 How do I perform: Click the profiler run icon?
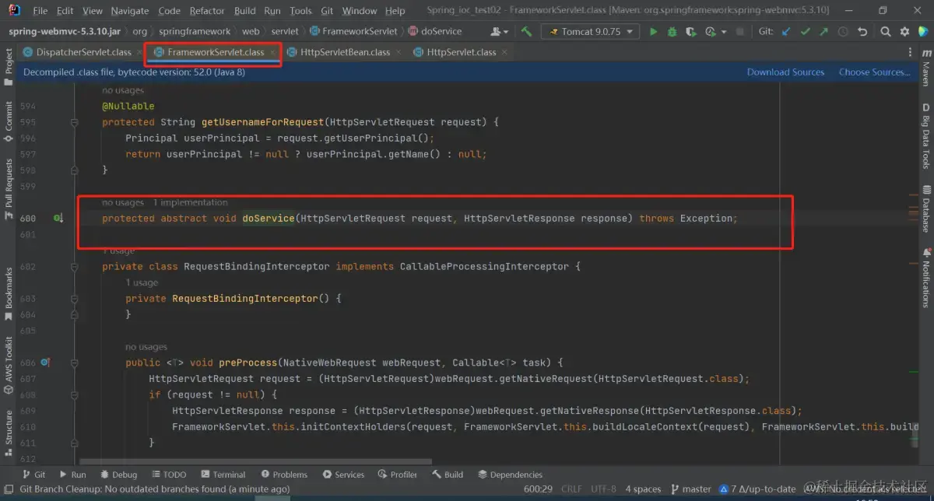(x=709, y=32)
